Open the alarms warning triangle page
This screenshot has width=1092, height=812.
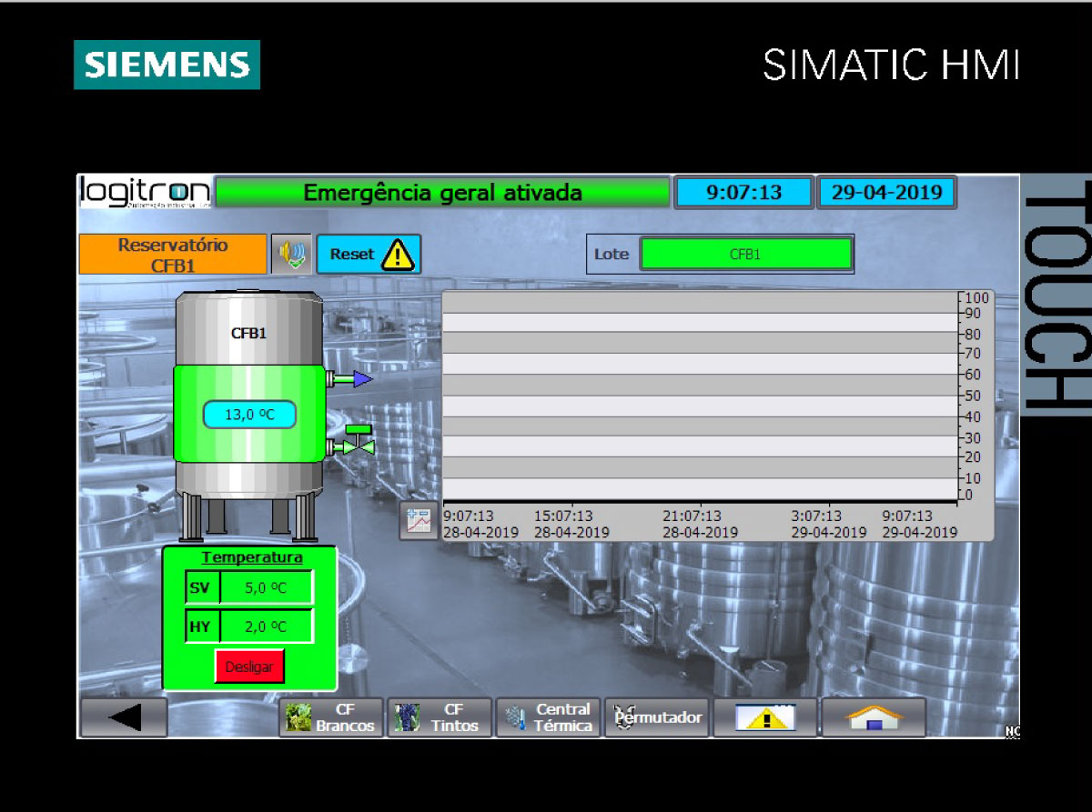tap(764, 717)
